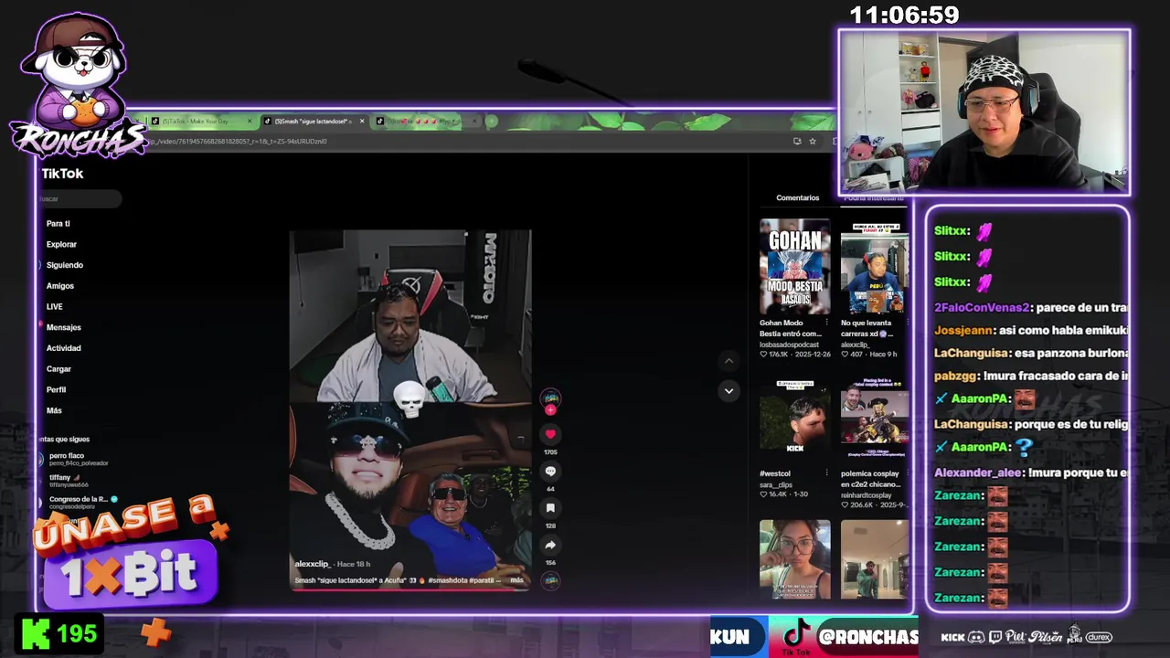Open the Comentarios tab

pos(798,198)
